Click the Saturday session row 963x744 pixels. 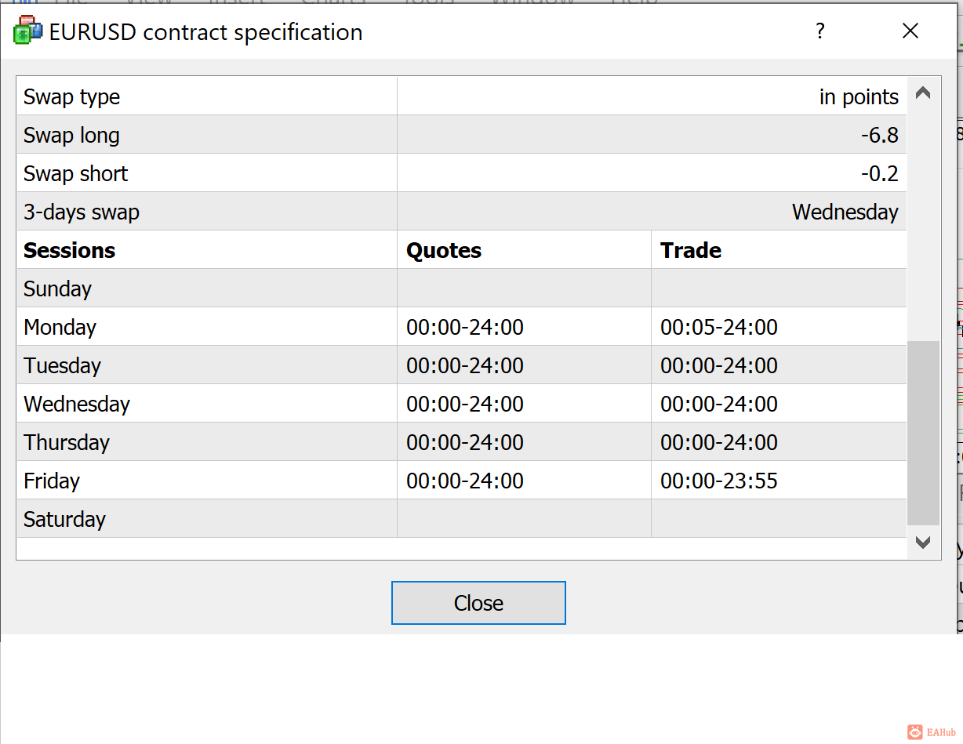point(64,520)
